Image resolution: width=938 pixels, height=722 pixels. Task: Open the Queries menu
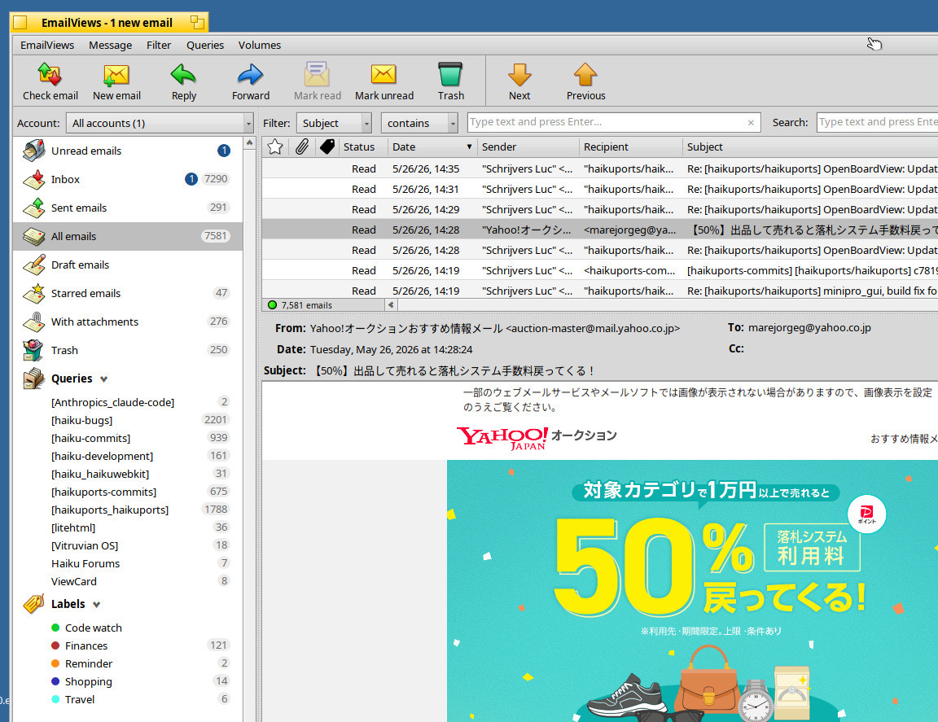point(205,45)
